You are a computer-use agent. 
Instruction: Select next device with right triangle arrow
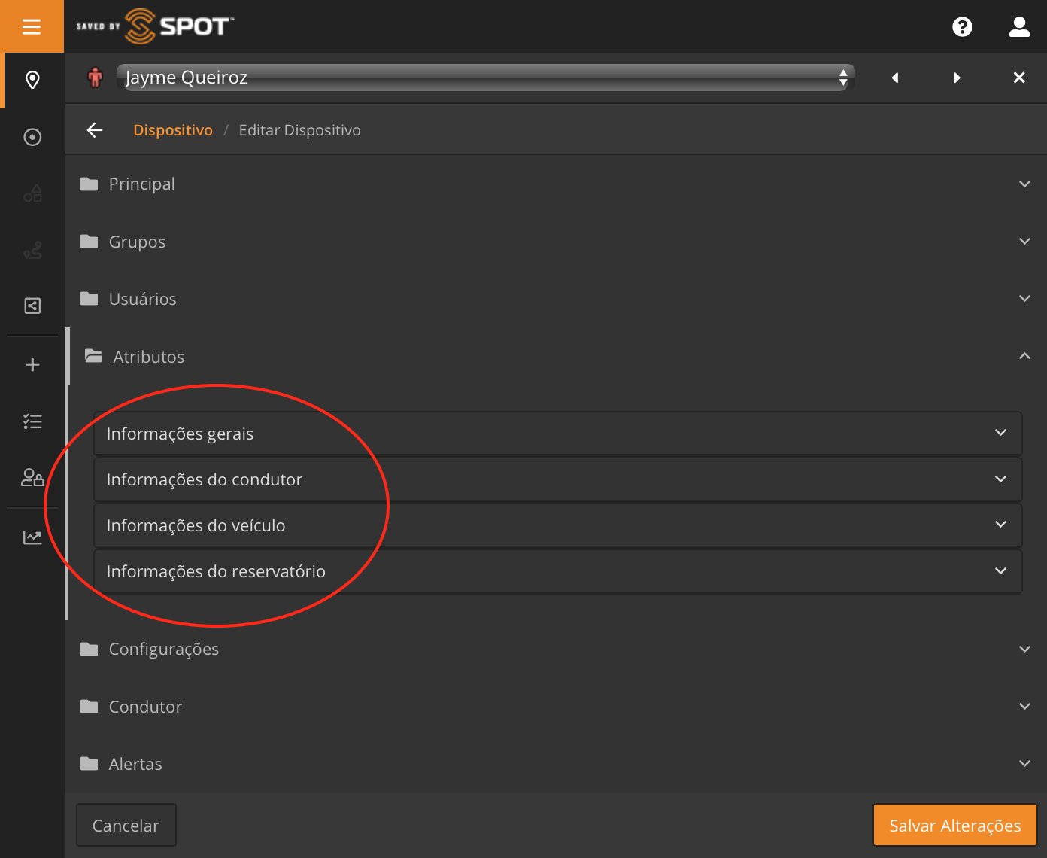tap(957, 78)
